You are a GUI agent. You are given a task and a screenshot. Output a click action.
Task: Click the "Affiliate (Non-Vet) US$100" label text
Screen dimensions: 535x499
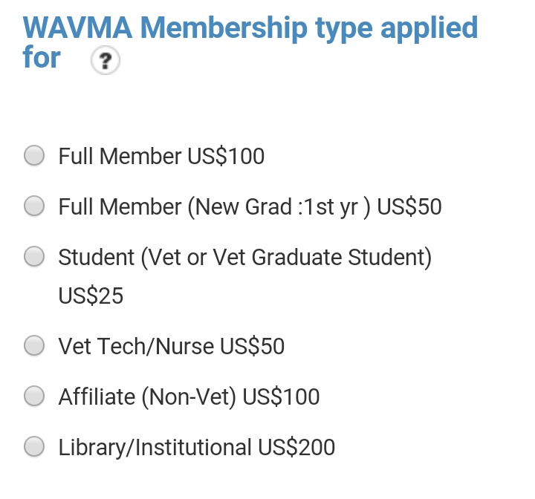pyautogui.click(x=189, y=397)
